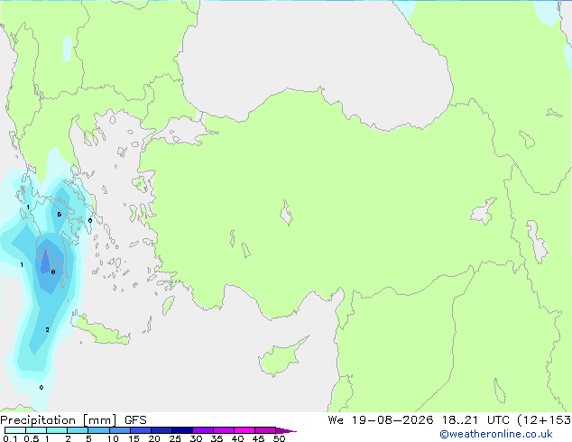572x442 pixels.
Task: Select the magenta 40–45 legend swatch
Action: point(244,430)
